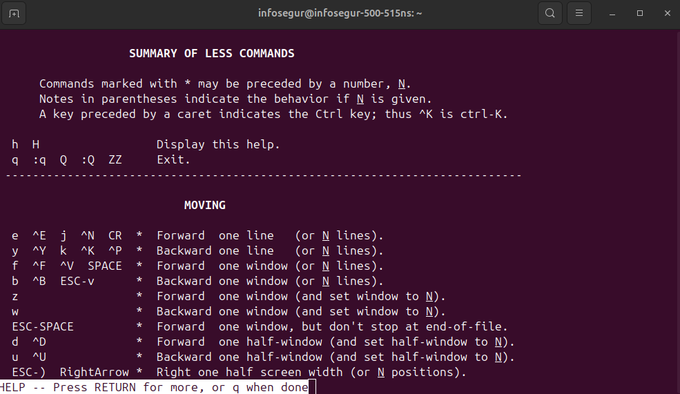The width and height of the screenshot is (680, 394).
Task: Click the dashed separator line
Action: (262, 175)
